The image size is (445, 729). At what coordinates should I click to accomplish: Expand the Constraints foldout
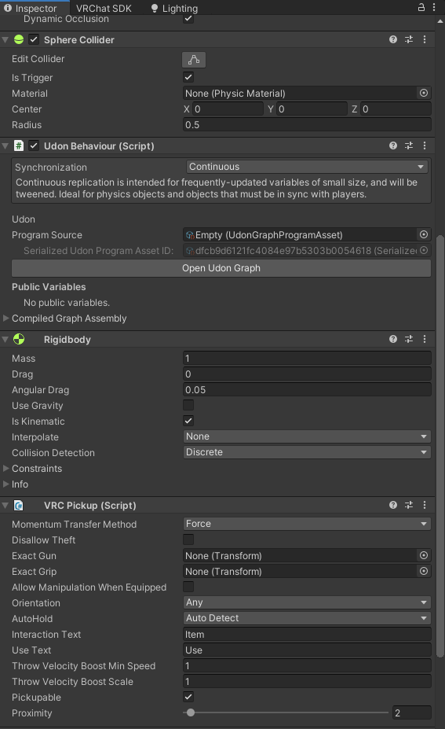pyautogui.click(x=6, y=468)
